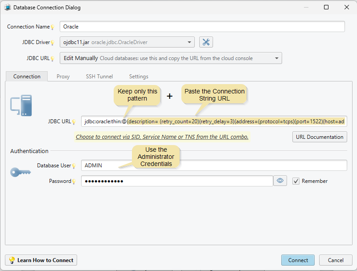Open the SSH Tunnel tab
The width and height of the screenshot is (357, 271).
99,76
